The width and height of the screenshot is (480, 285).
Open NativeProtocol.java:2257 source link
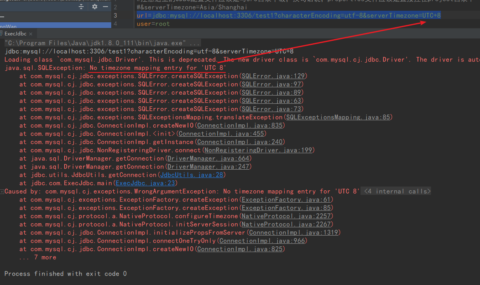(286, 216)
